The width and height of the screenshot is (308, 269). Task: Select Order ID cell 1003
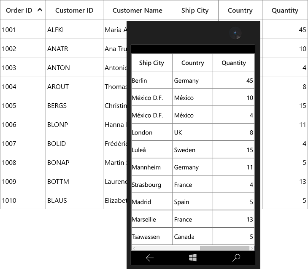[x=23, y=67]
